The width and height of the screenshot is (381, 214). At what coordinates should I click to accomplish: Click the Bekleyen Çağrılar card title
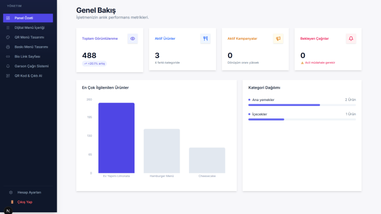[315, 39]
